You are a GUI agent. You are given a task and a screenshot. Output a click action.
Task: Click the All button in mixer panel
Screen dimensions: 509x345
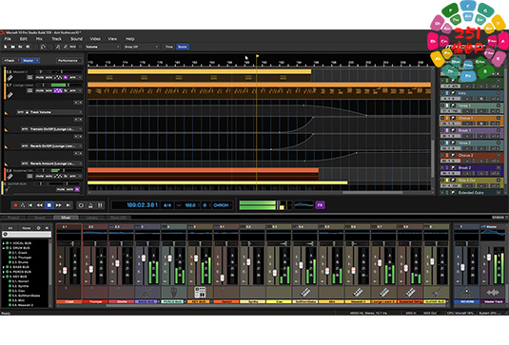click(x=10, y=228)
